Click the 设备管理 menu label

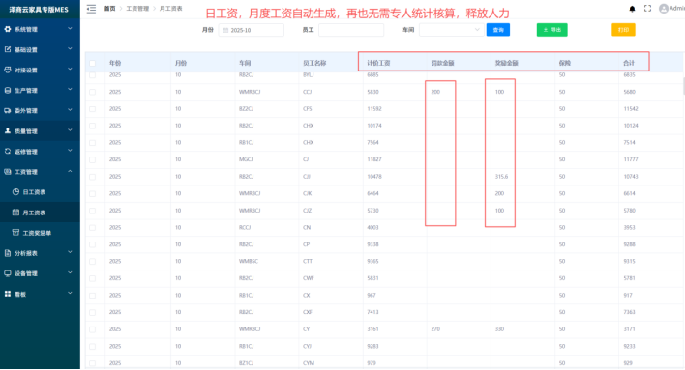point(26,274)
